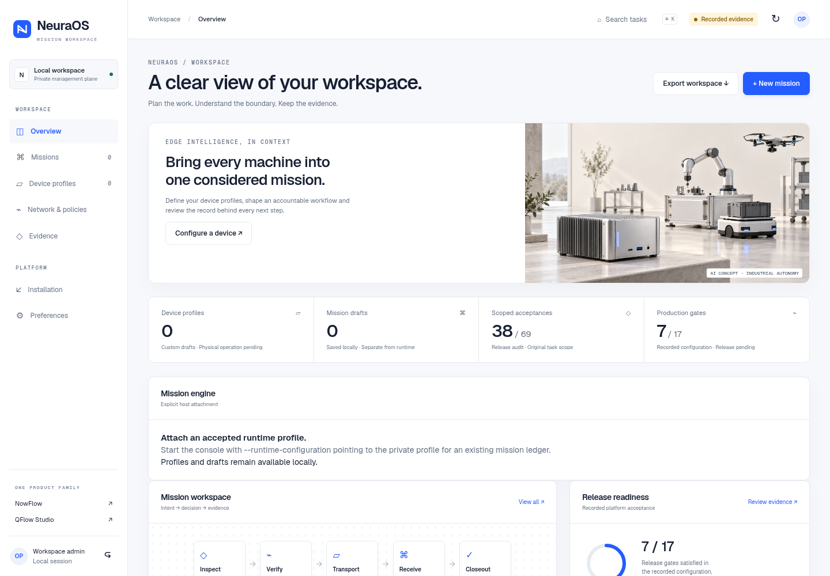The height and width of the screenshot is (576, 830).
Task: Open Preferences in sidebar
Action: [63, 316]
